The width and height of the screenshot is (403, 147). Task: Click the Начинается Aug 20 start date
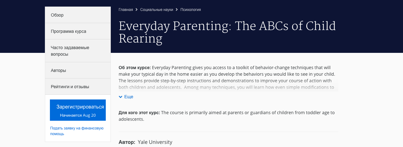[78, 115]
